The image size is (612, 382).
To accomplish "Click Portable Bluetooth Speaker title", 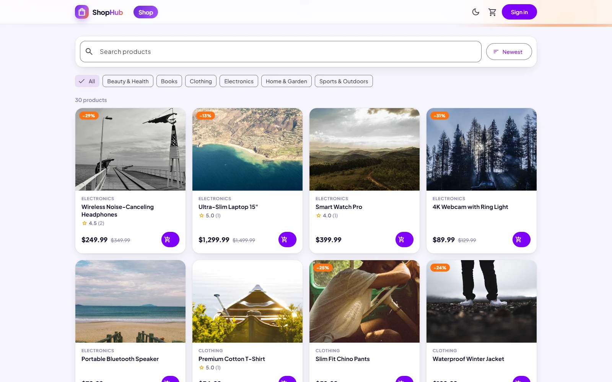I will point(120,359).
